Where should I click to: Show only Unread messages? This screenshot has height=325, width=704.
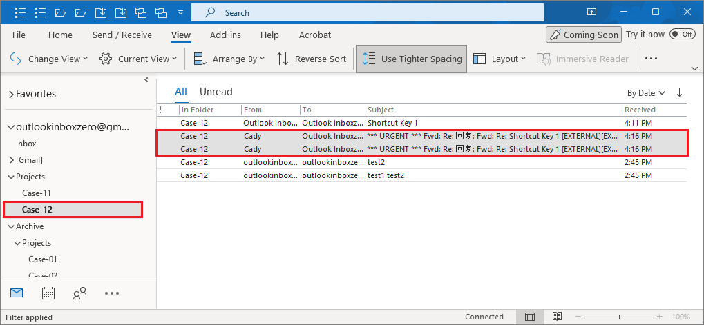[216, 92]
